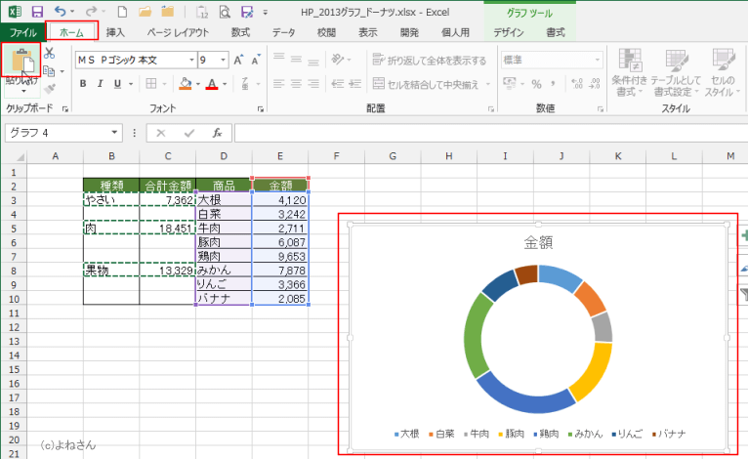
Task: Open the font name dropdown
Action: coord(190,60)
